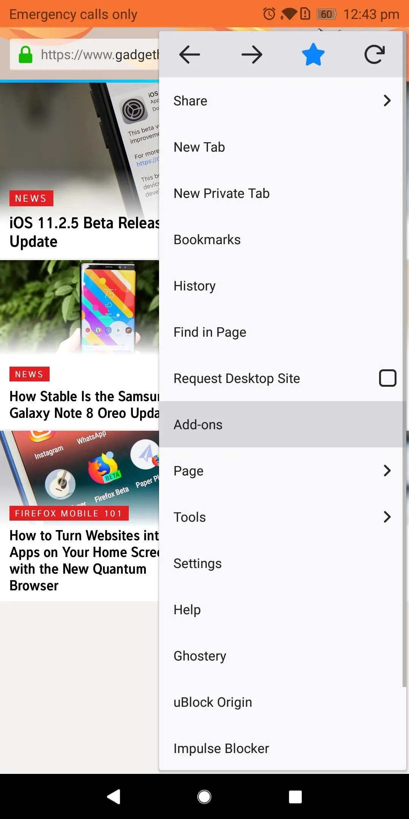This screenshot has height=819, width=409.
Task: Tap the NEWS tag above Samsung article
Action: tap(30, 374)
